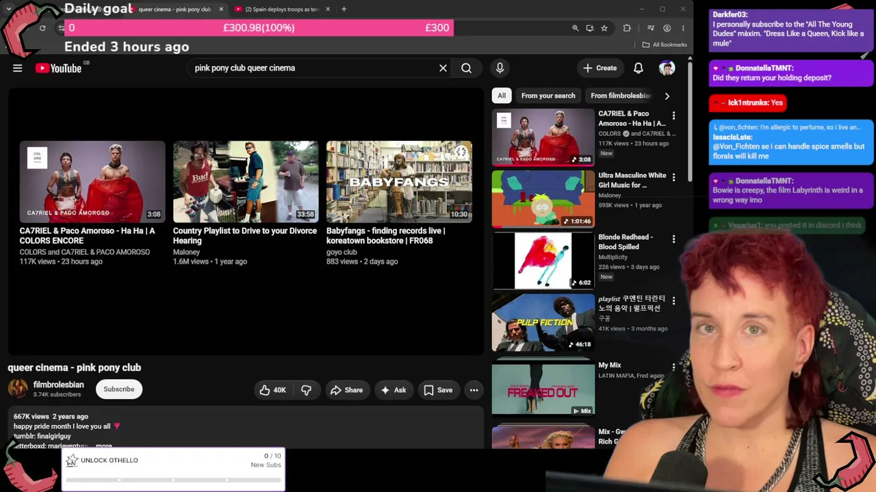
Task: Visit the filmbrolesbian channel name link
Action: click(x=59, y=385)
